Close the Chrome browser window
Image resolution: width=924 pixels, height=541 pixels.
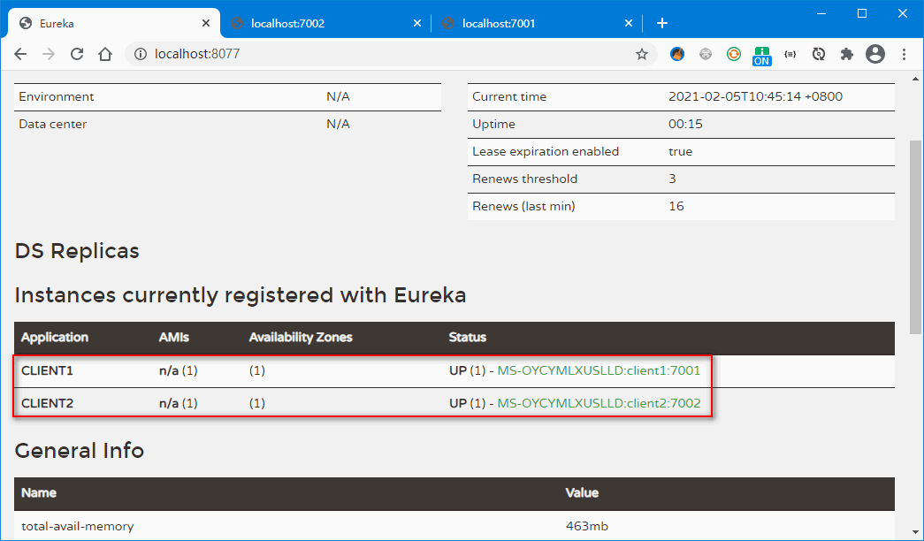pyautogui.click(x=903, y=13)
